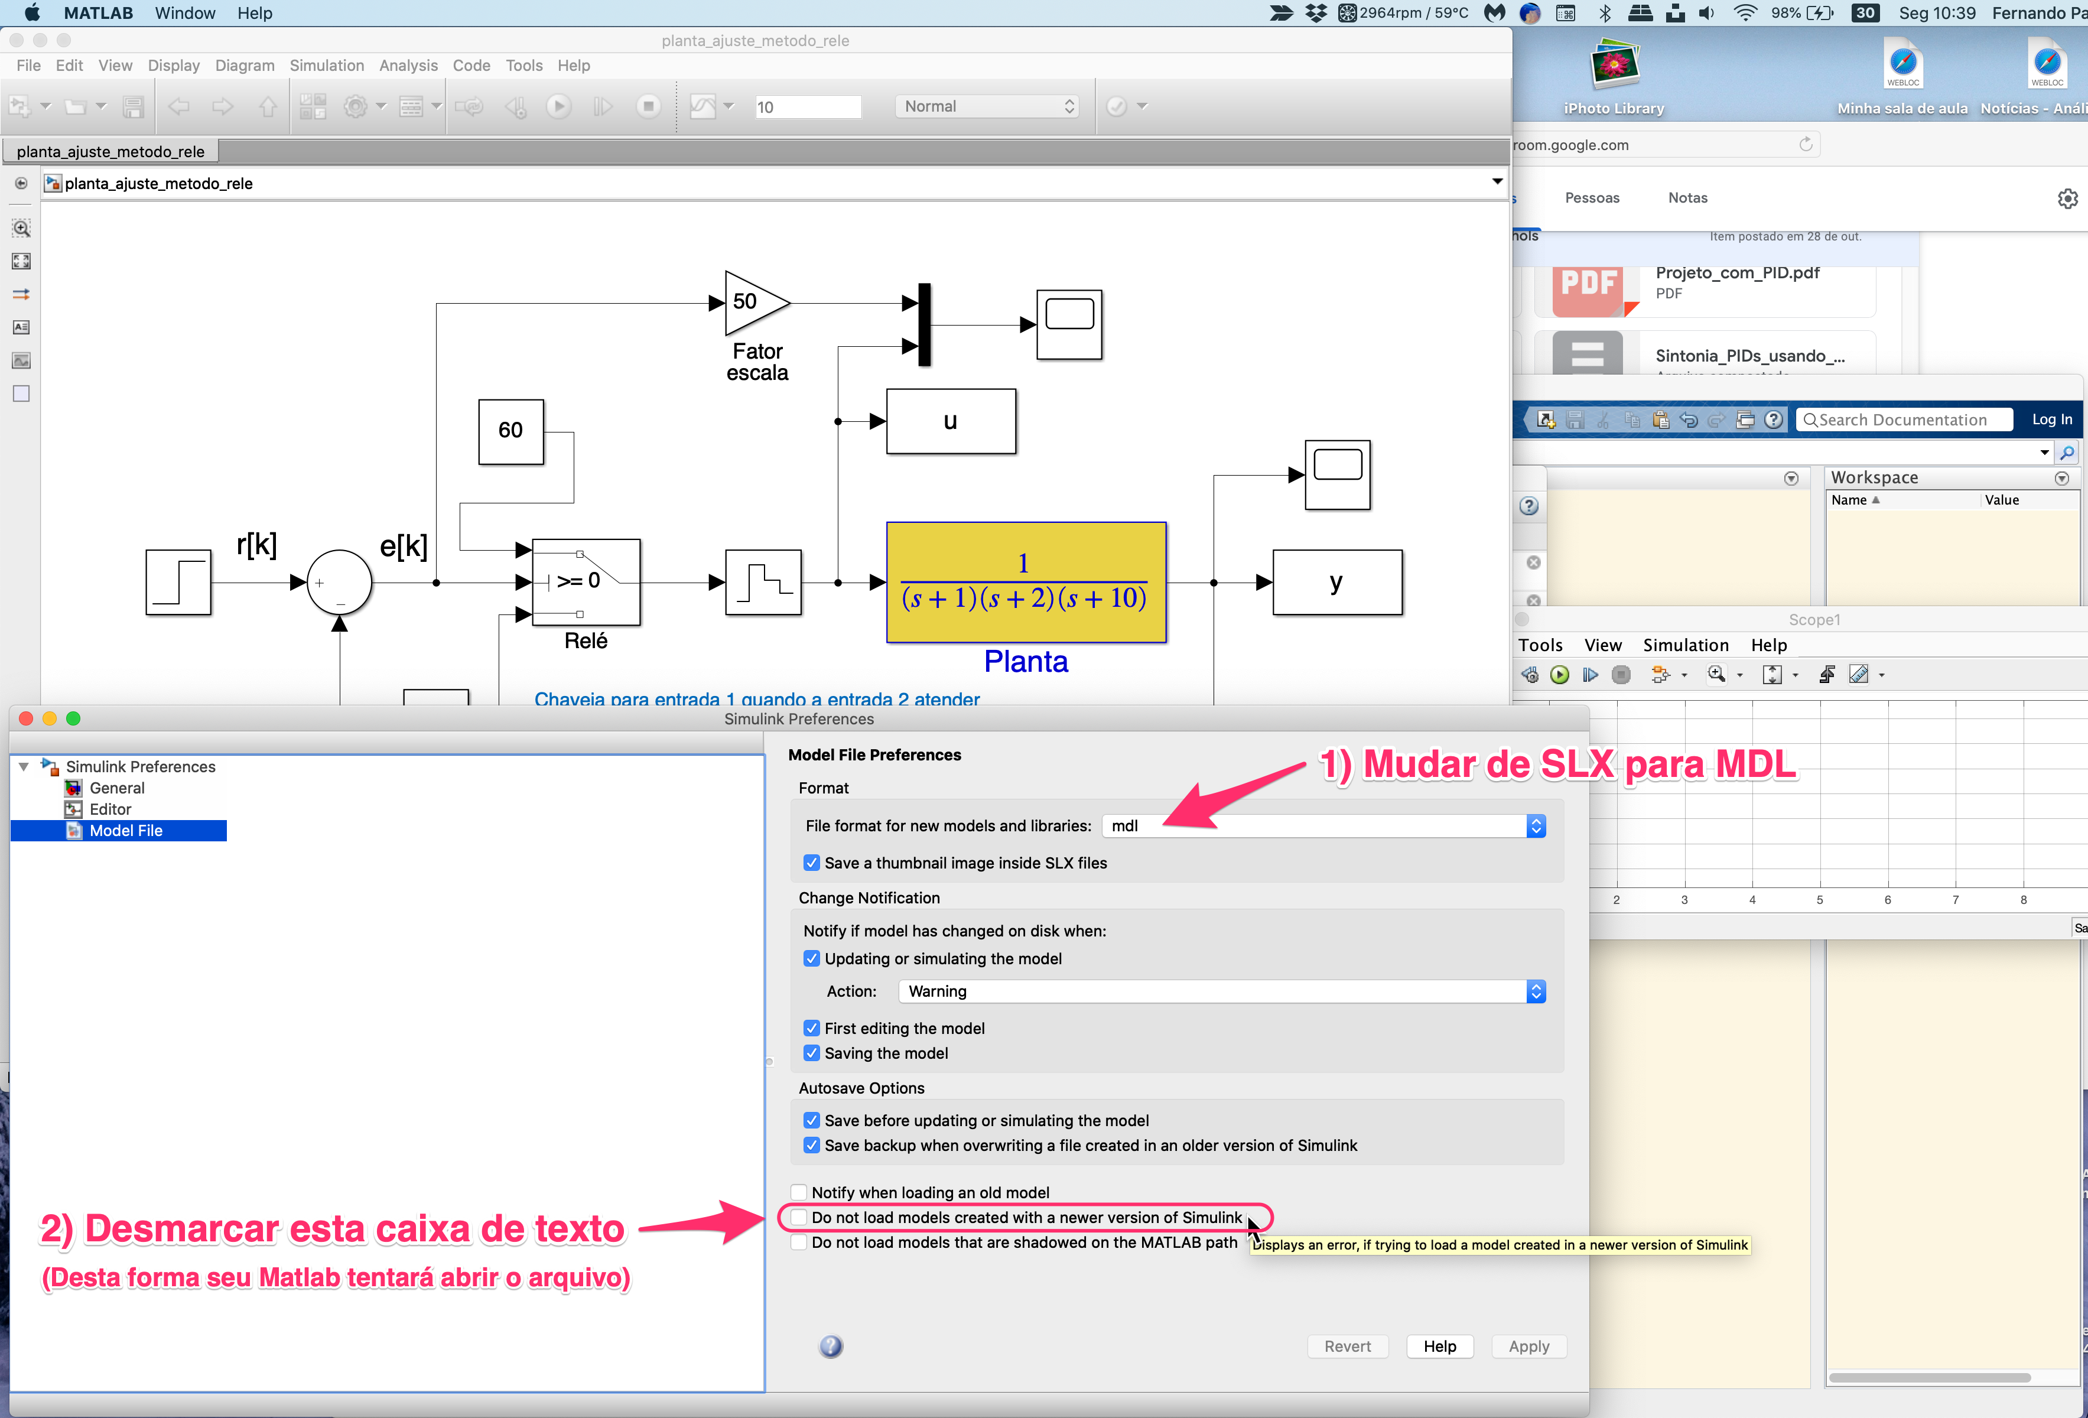Image resolution: width=2088 pixels, height=1418 pixels.
Task: Click the blue help icon in Simulink Preferences
Action: coord(831,1346)
